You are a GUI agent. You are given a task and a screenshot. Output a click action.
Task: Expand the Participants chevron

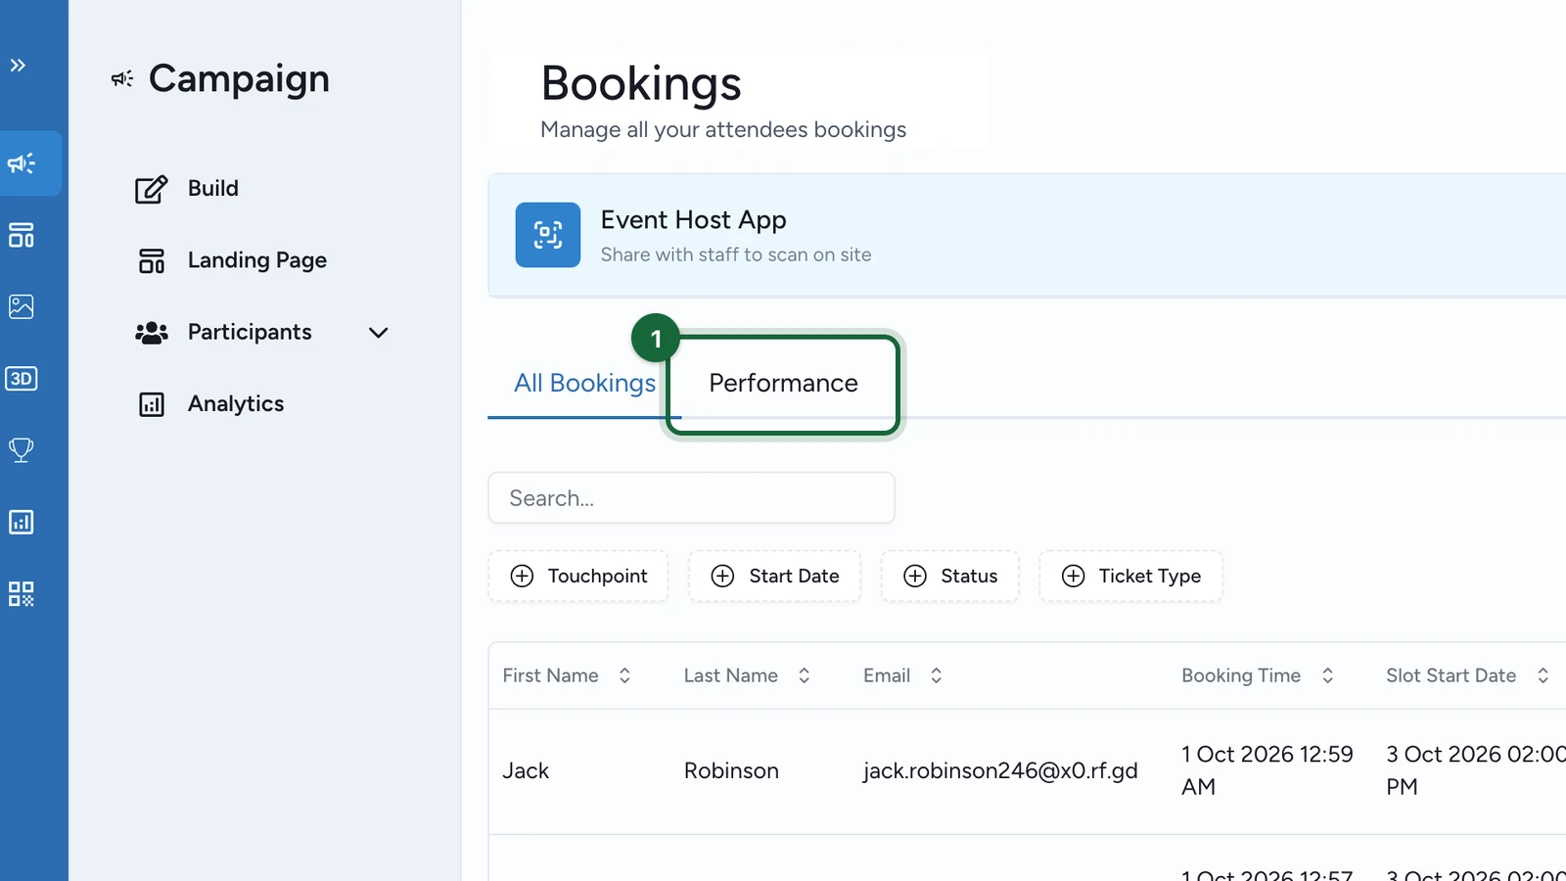click(379, 333)
